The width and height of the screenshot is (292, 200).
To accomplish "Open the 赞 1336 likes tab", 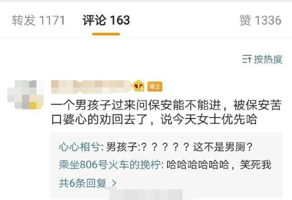I will coord(260,20).
